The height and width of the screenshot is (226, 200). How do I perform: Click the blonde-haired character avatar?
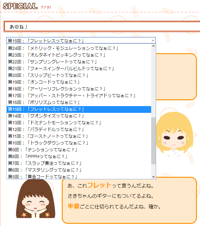175,134
